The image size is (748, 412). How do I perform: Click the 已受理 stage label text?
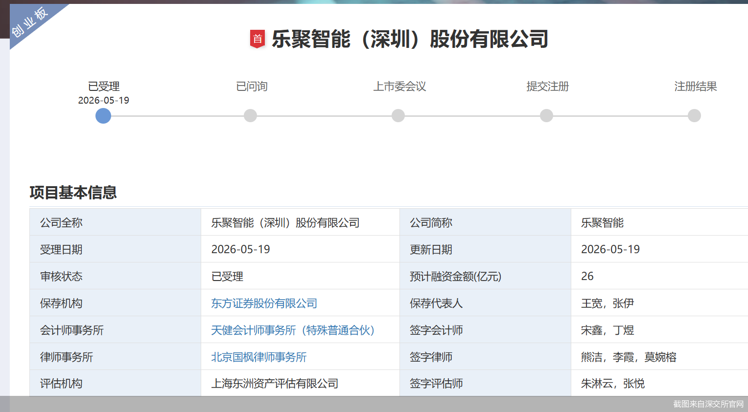(x=104, y=87)
